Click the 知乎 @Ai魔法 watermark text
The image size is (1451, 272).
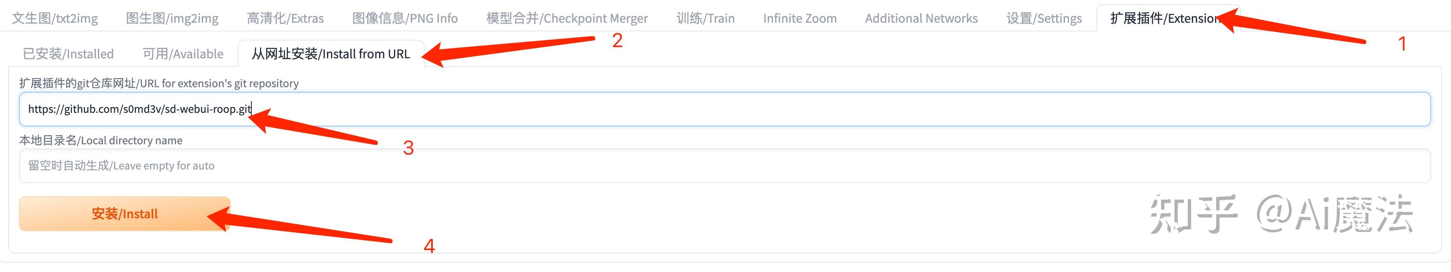(x=1281, y=214)
